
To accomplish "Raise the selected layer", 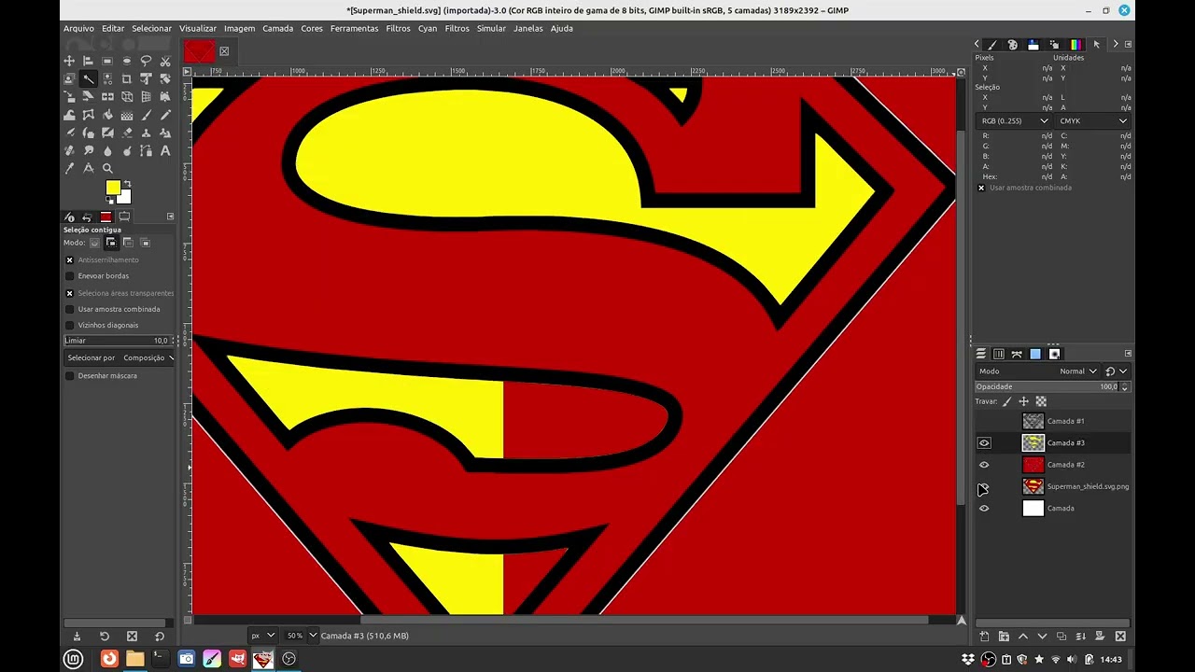I will click(1023, 637).
